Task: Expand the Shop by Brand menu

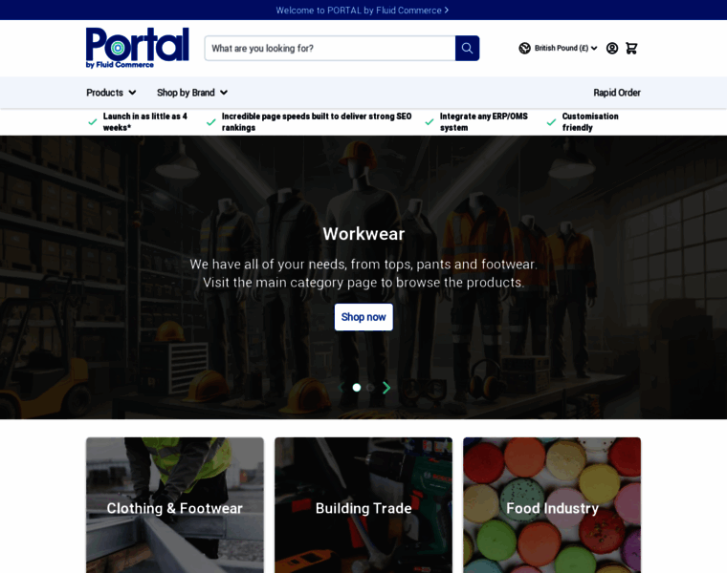Action: [x=192, y=93]
